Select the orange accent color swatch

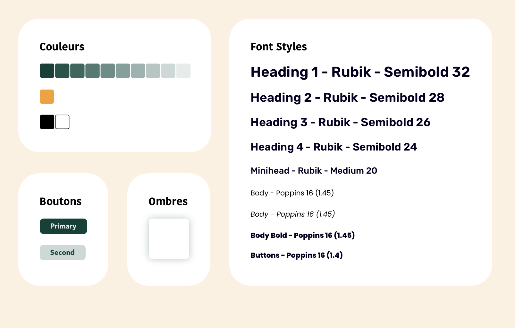click(x=47, y=97)
